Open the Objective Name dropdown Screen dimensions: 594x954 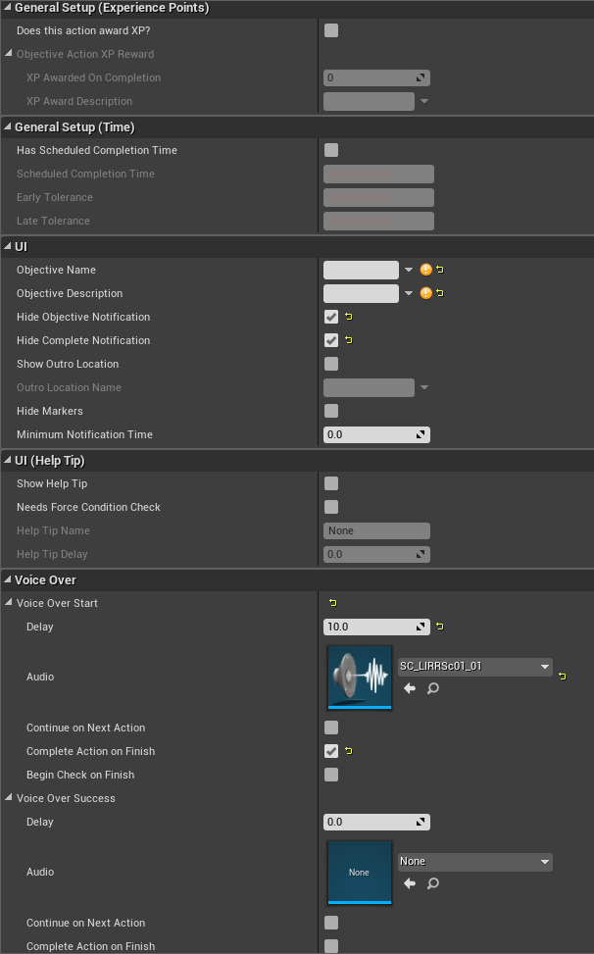(410, 270)
